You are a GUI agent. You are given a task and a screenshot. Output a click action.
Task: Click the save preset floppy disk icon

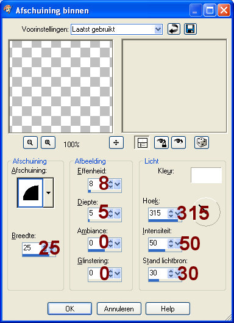(x=190, y=29)
